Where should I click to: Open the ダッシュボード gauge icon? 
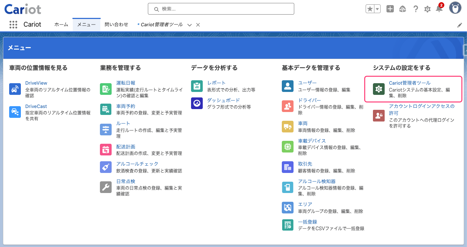[197, 103]
